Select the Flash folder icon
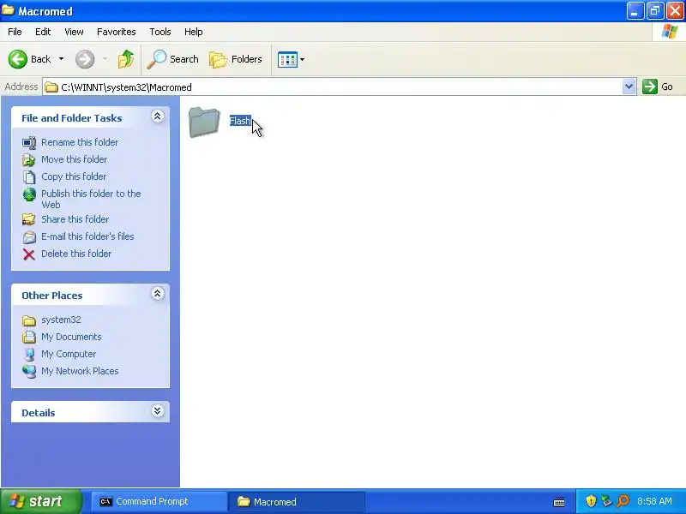 (204, 122)
